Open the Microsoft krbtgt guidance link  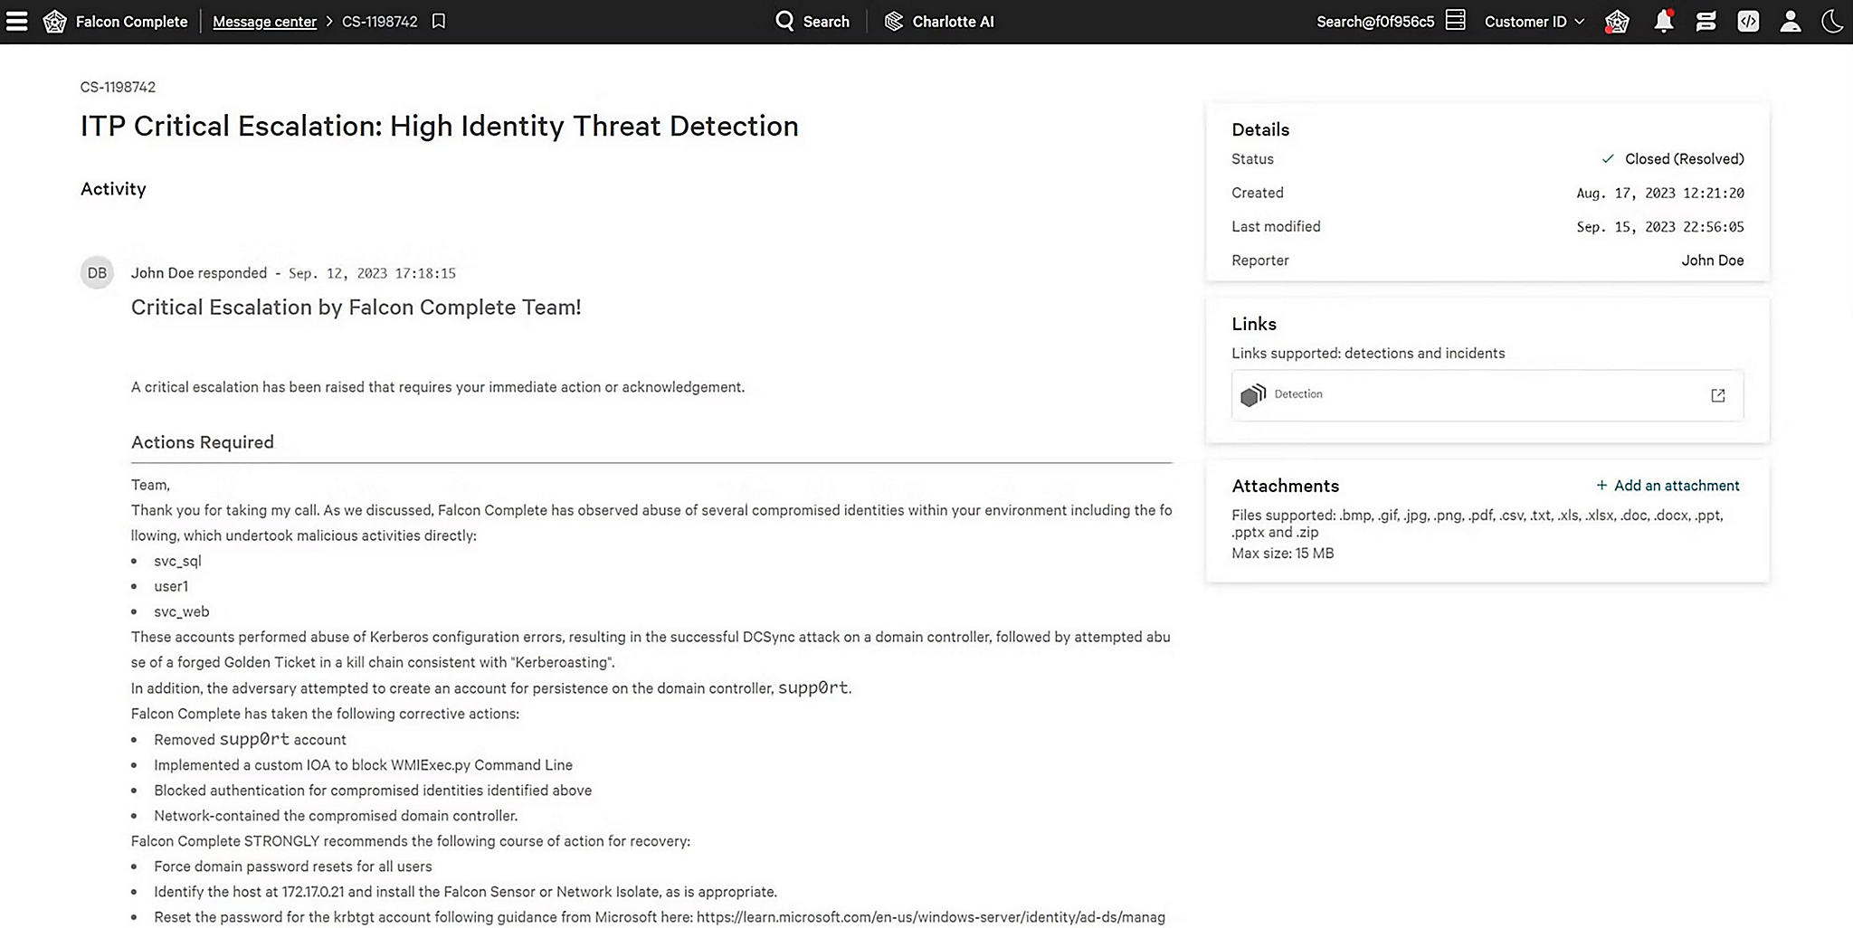point(930,917)
